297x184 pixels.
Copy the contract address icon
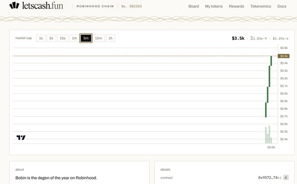click(286, 177)
